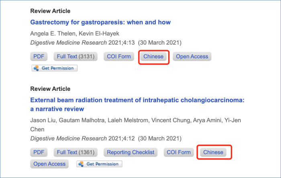Open Full Text (1361) button
This screenshot has width=281, height=178.
tap(75, 152)
